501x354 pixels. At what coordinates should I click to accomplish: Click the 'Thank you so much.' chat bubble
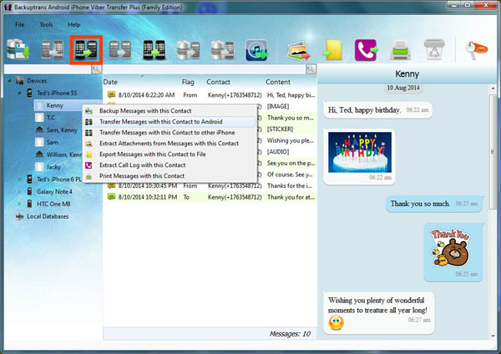point(434,204)
